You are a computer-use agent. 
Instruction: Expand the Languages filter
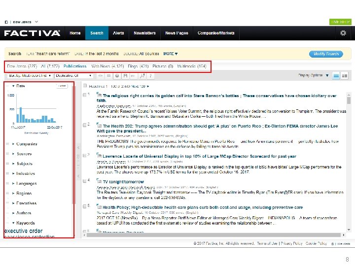(13, 183)
